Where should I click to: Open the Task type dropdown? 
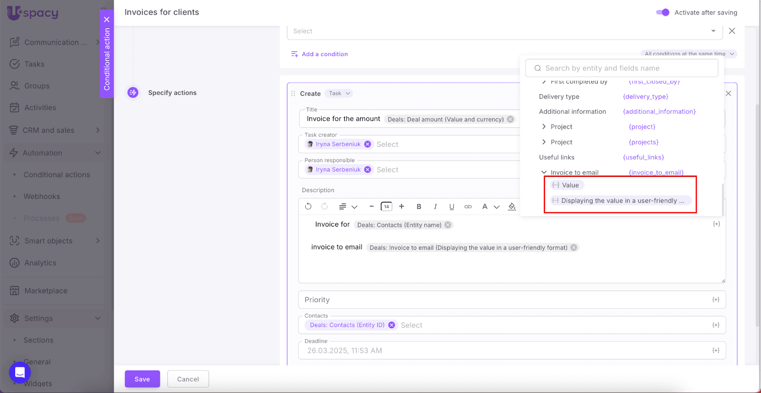(340, 93)
